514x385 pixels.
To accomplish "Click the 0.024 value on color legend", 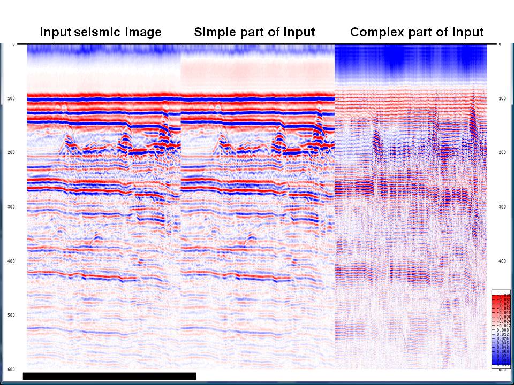I will pyautogui.click(x=503, y=338).
